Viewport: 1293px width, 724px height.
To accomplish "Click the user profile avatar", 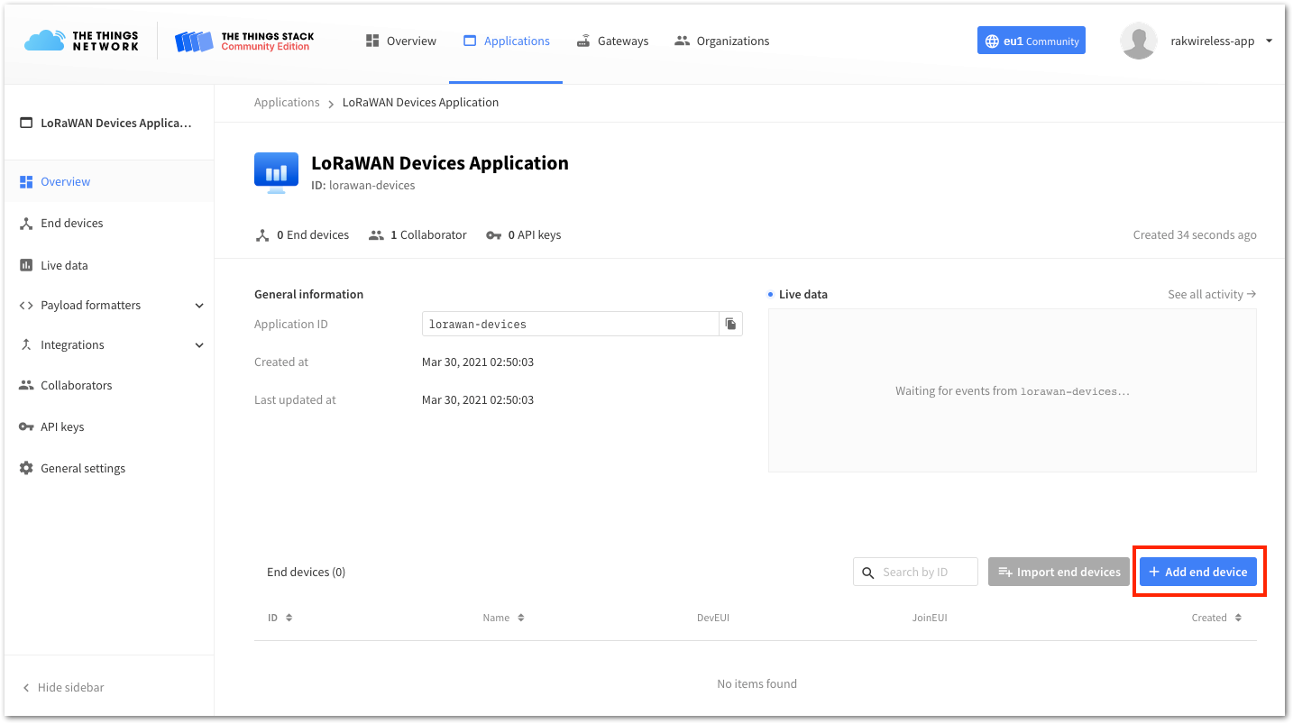I will pyautogui.click(x=1138, y=41).
